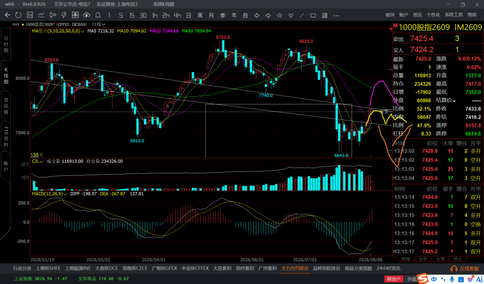
Task: Switch chart to 15-minute period
Action: [132, 15]
